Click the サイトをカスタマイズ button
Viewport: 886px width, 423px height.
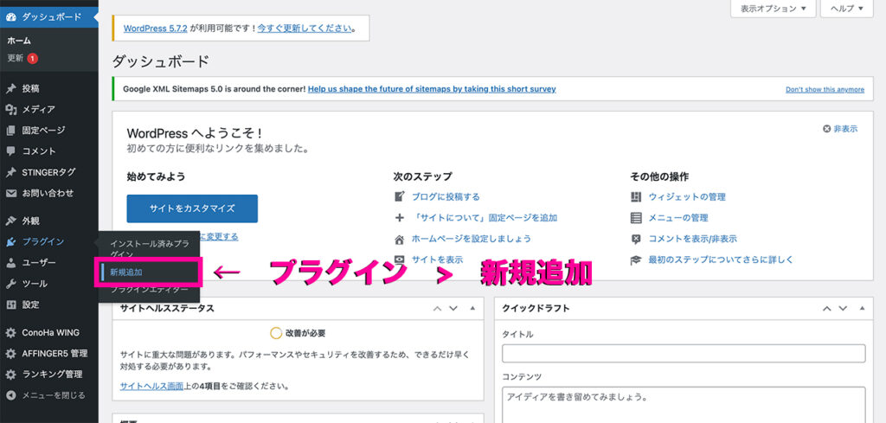click(192, 208)
